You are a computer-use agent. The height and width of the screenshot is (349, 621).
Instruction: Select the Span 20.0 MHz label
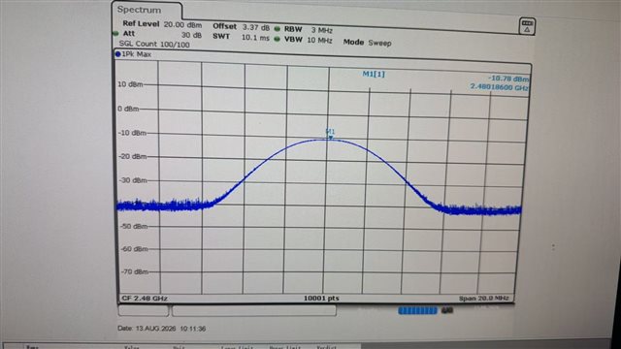(483, 299)
